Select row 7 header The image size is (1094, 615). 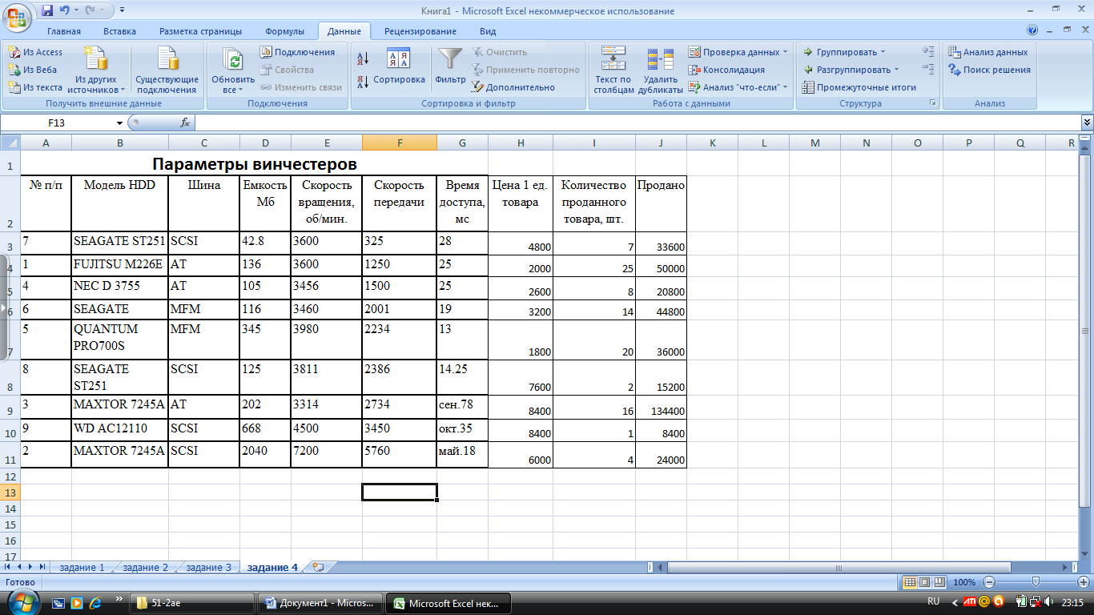pyautogui.click(x=10, y=340)
